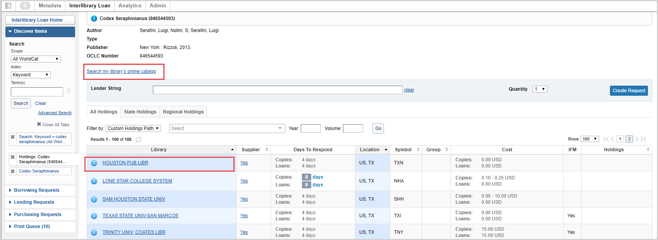Focus the Year filter field
Image resolution: width=658 pixels, height=240 pixels.
coord(311,128)
